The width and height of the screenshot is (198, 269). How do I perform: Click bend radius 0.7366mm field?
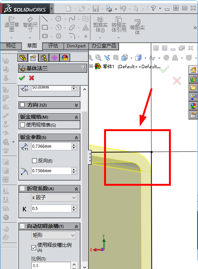[51, 171]
